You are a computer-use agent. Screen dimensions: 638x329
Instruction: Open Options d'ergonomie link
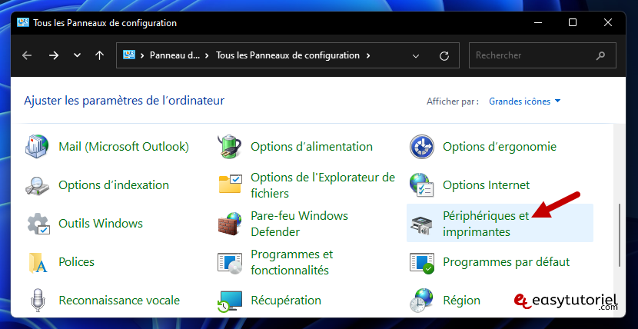tap(500, 146)
